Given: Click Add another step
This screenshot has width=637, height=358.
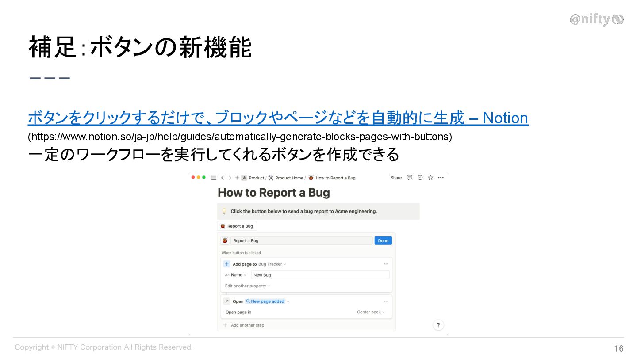Looking at the screenshot, I should click(x=243, y=325).
